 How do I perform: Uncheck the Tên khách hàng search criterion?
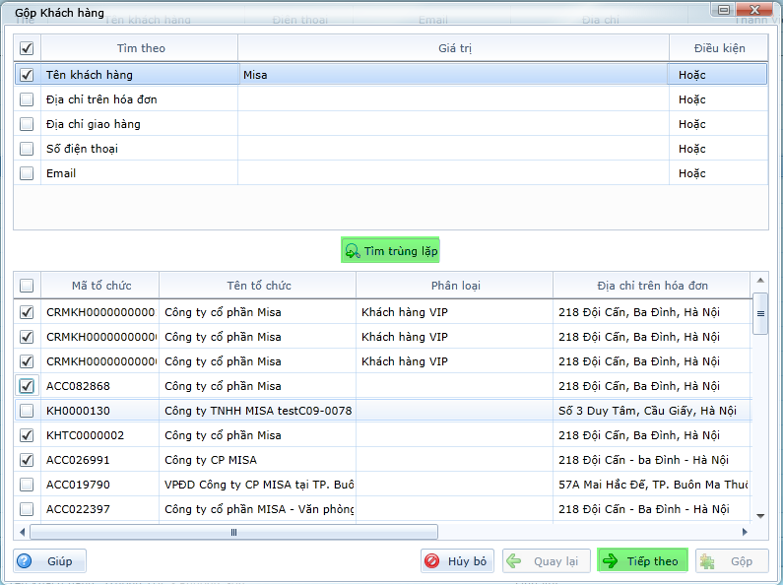coord(27,75)
